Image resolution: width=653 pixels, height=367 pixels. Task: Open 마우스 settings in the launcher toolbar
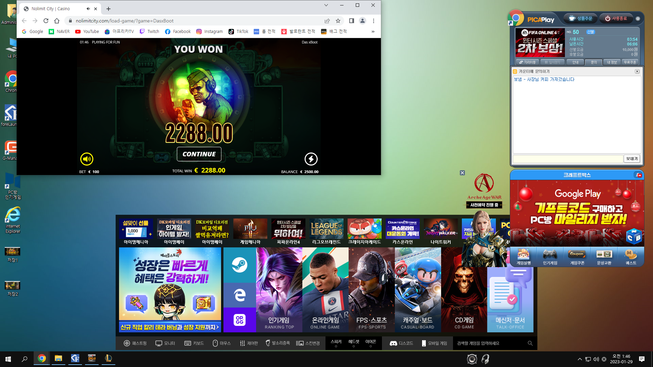pos(222,343)
